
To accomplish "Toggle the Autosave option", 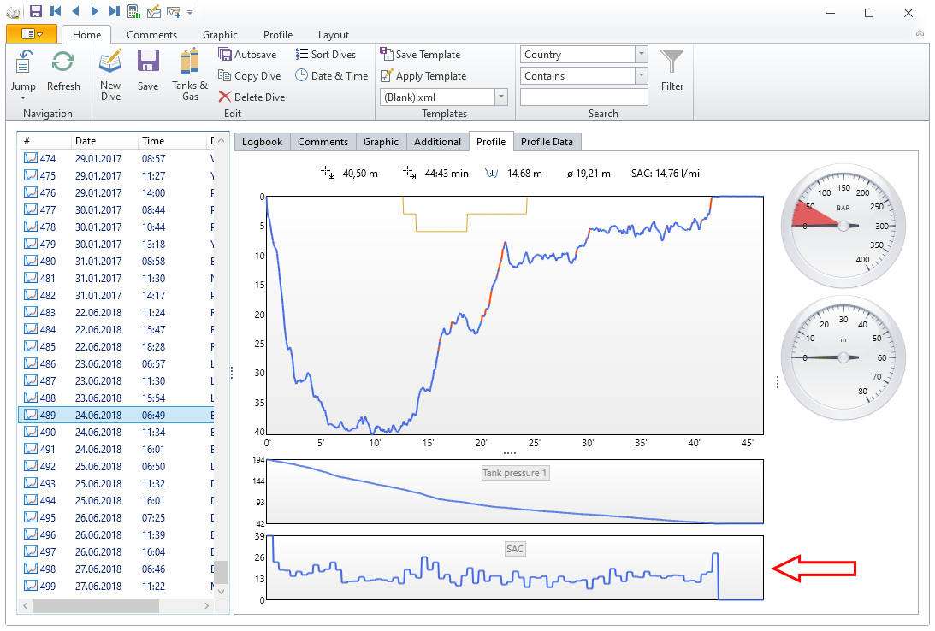I will pos(247,55).
